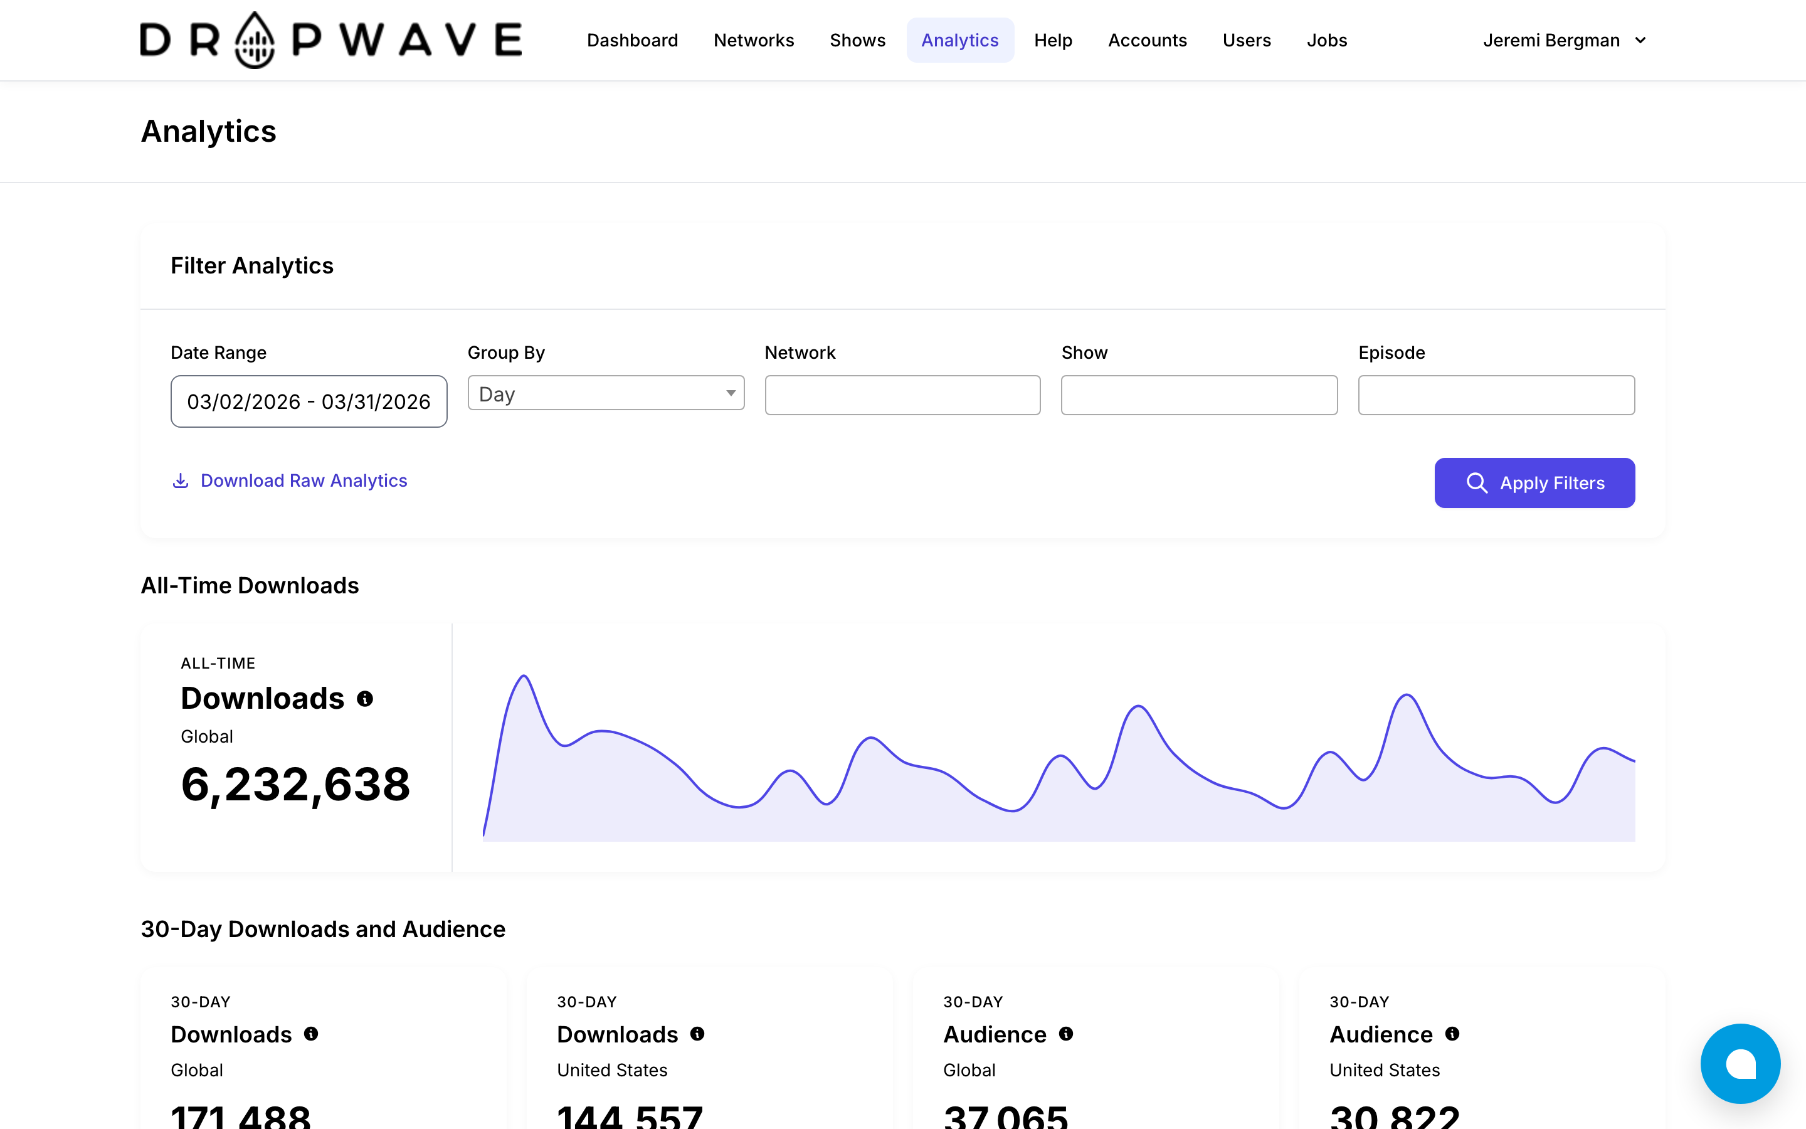This screenshot has height=1129, width=1806.
Task: Click the info icon next to All-Time Downloads
Action: (365, 698)
